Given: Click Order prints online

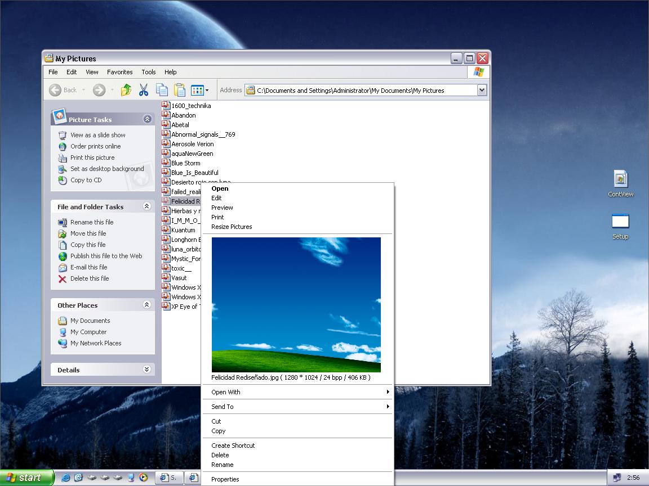Looking at the screenshot, I should click(96, 146).
